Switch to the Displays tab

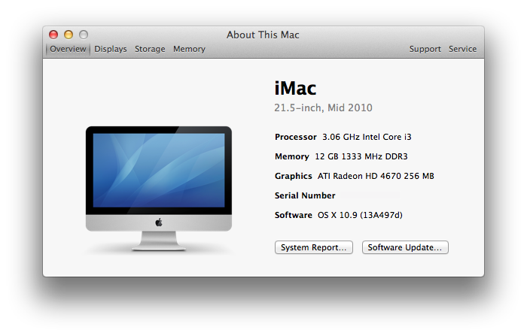(111, 49)
